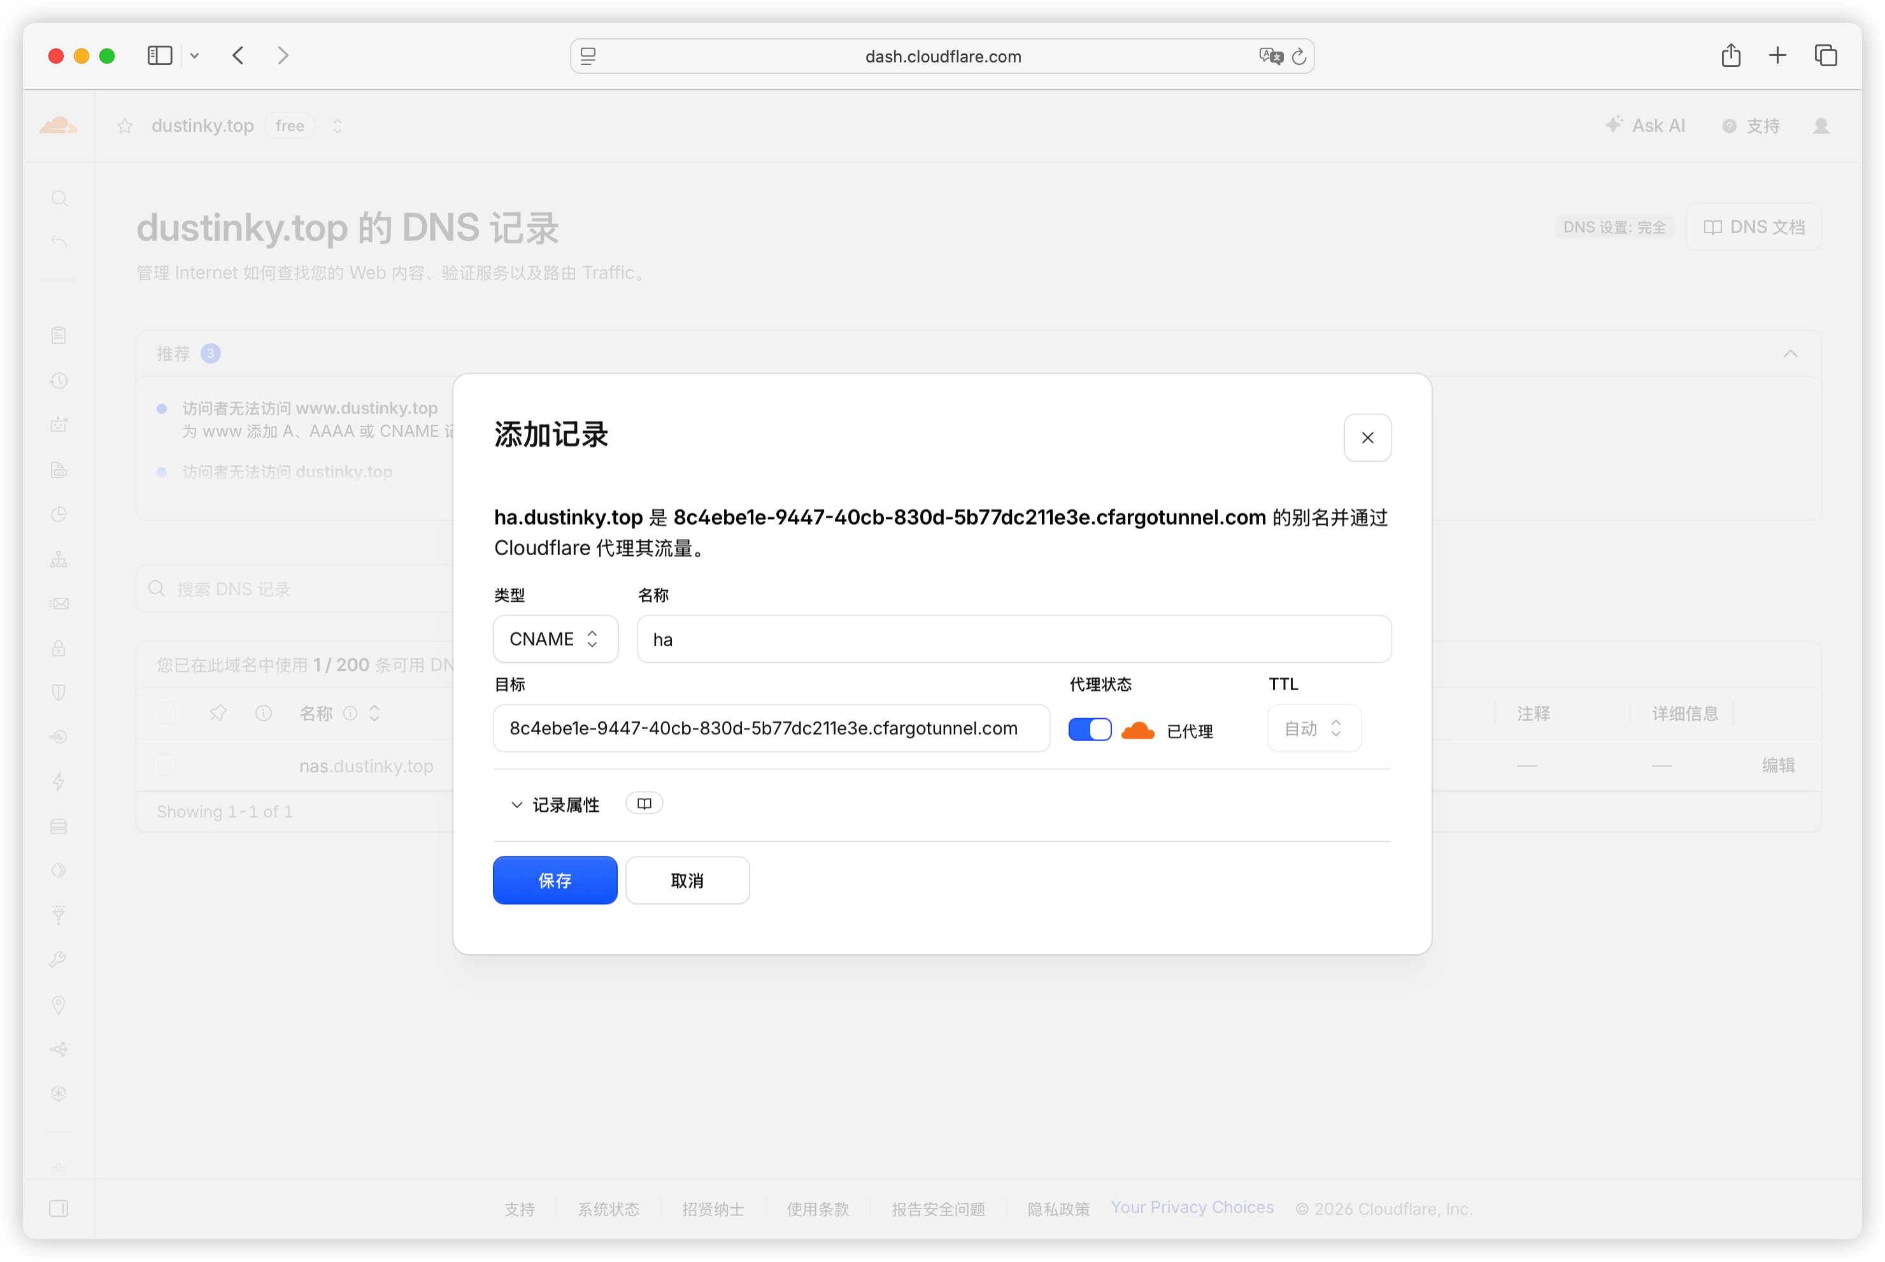Viewport: 1885px width, 1262px height.
Task: Click the 保存 button
Action: click(555, 881)
